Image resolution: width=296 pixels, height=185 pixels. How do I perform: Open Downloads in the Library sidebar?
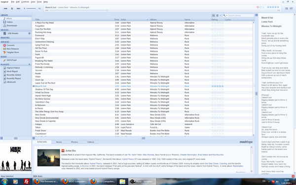pyautogui.click(x=16, y=26)
